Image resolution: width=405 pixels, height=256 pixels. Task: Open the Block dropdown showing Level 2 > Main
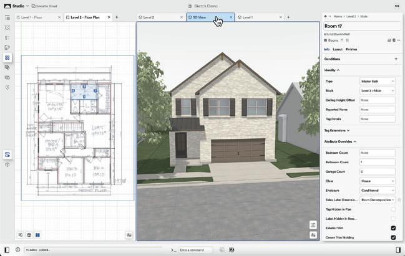click(378, 91)
